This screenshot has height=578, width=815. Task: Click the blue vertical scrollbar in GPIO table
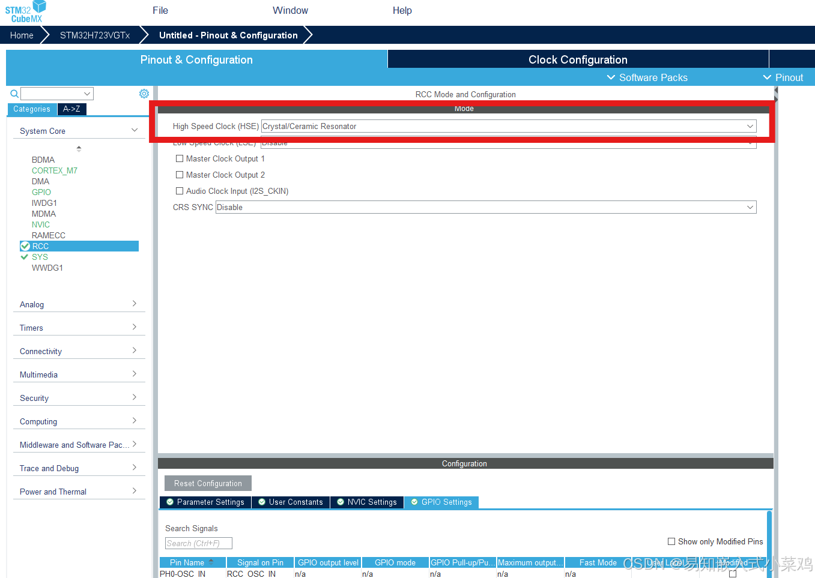click(769, 544)
